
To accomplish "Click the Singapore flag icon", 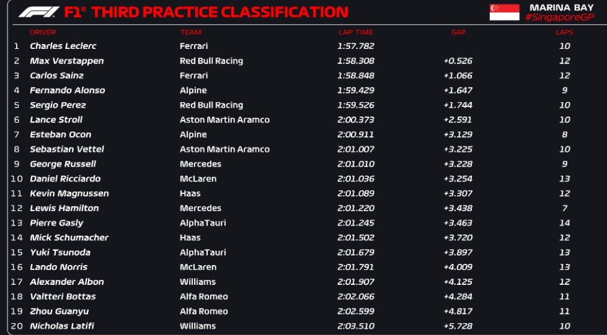I will coord(505,12).
